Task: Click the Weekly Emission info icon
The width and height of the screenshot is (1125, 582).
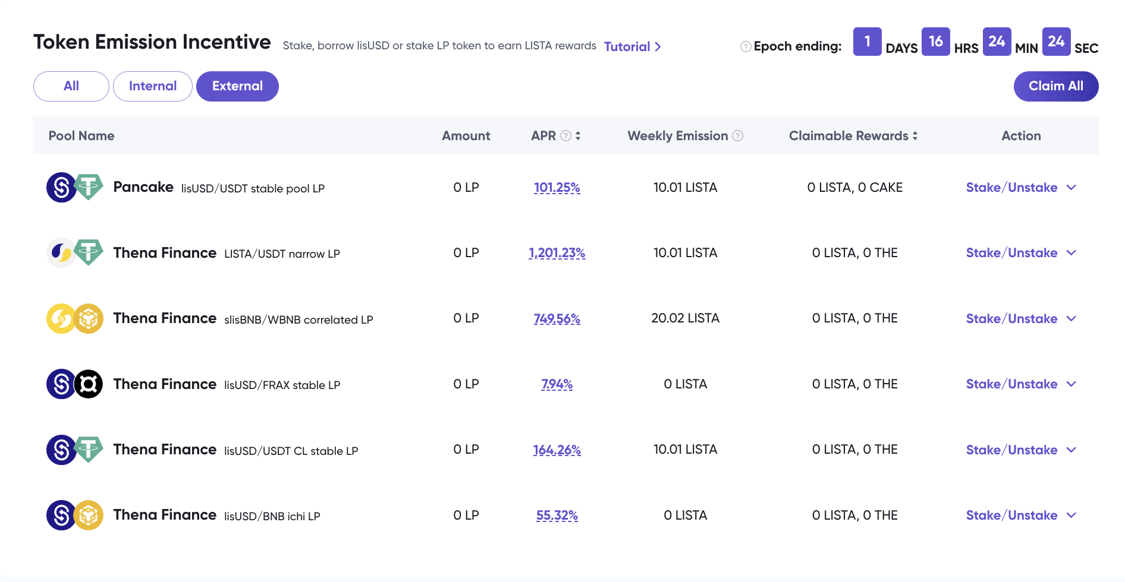Action: [x=738, y=136]
